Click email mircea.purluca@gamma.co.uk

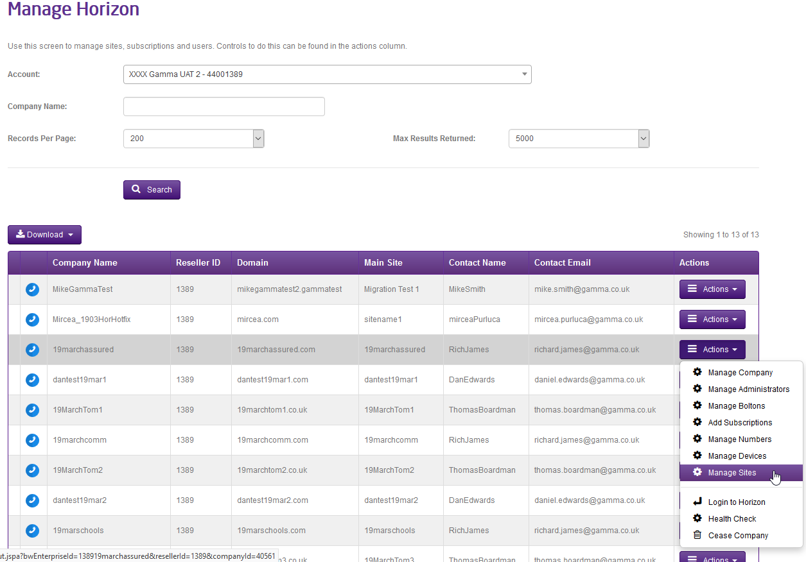(x=589, y=319)
